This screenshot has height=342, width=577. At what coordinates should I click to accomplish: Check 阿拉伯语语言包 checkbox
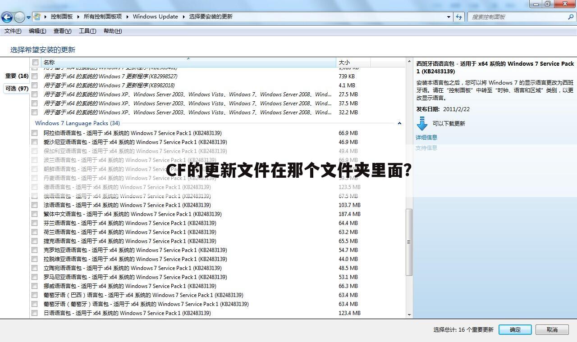35,133
